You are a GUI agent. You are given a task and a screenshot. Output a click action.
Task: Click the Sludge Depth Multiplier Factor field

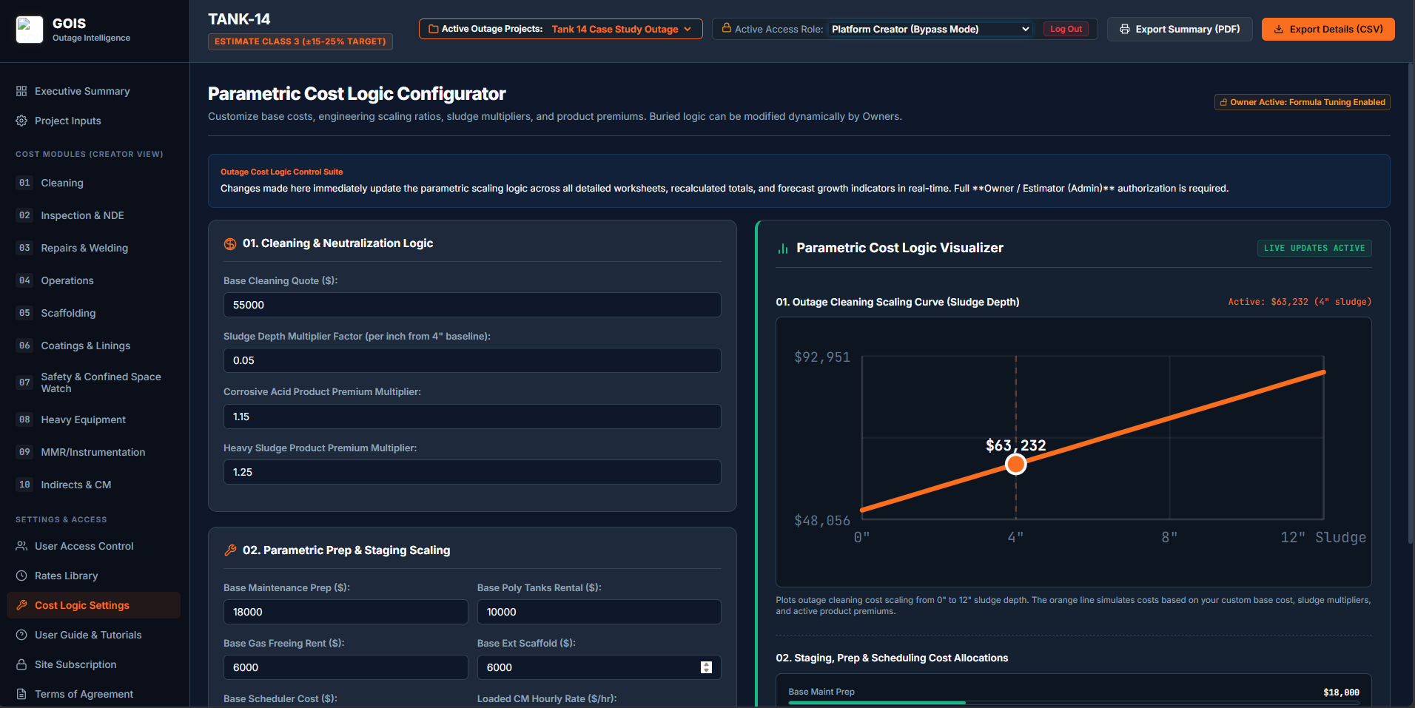coord(472,360)
